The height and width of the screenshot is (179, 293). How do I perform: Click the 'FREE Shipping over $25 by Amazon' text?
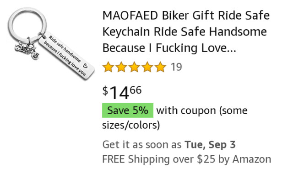coord(186,159)
